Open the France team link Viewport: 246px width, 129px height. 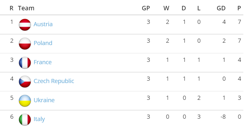[43, 62]
